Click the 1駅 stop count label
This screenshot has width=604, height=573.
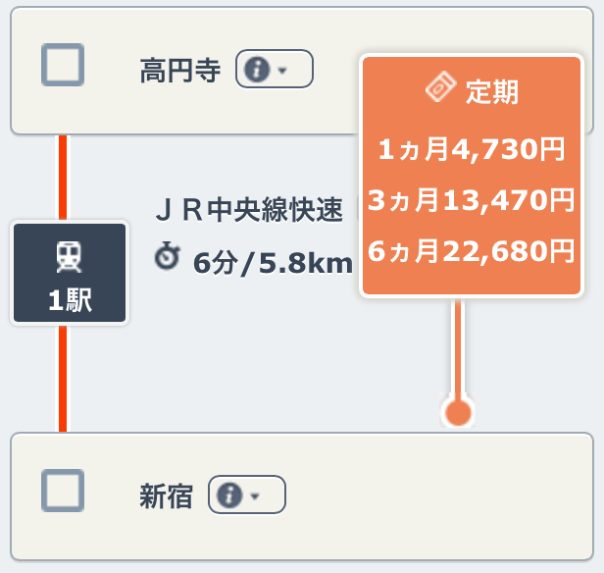[70, 301]
